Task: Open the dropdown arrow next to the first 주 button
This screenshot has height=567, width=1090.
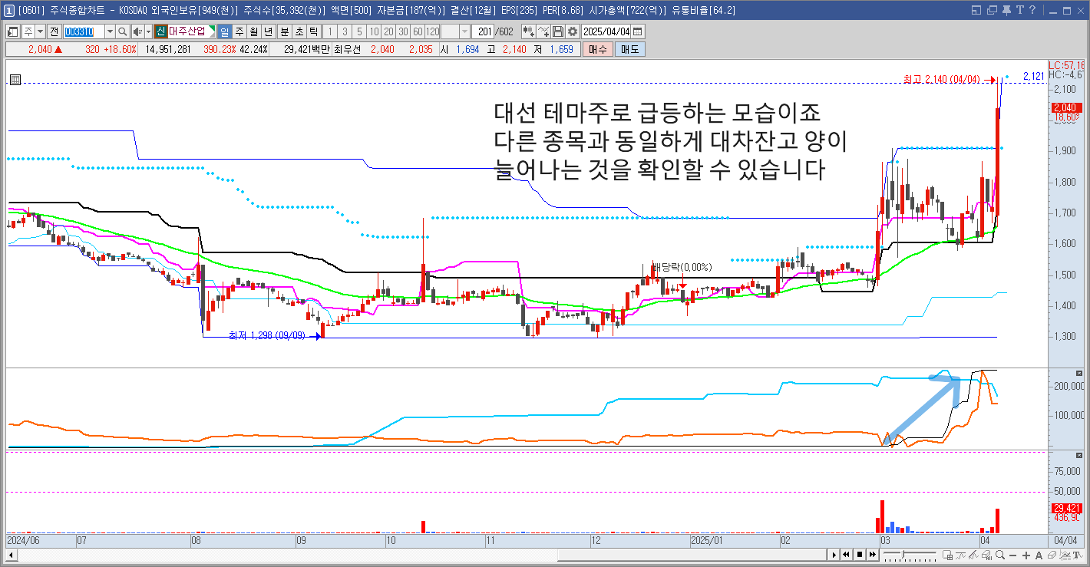Action: coord(40,31)
